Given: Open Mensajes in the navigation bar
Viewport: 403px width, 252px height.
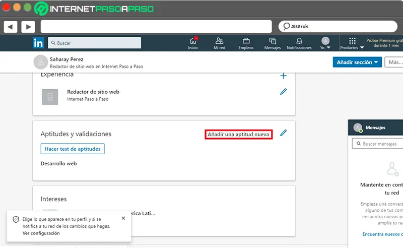Looking at the screenshot, I should (273, 43).
